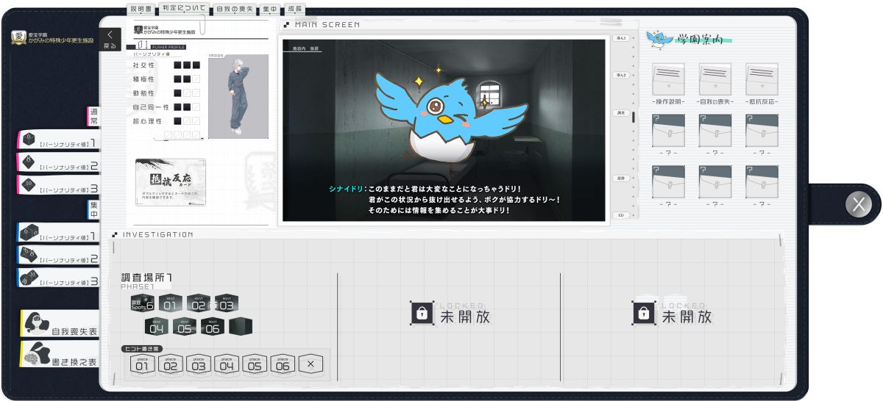Toggle the third 積極性 personality box
This screenshot has width=883, height=401.
pos(196,79)
